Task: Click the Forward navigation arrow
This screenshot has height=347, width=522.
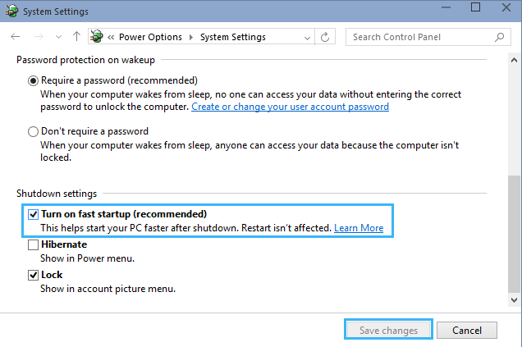Action: (38, 37)
